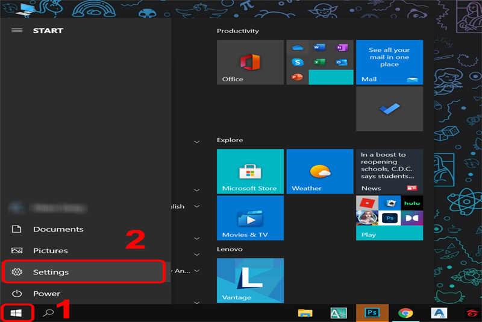
Task: Open taskbar search magnifier
Action: click(x=48, y=313)
